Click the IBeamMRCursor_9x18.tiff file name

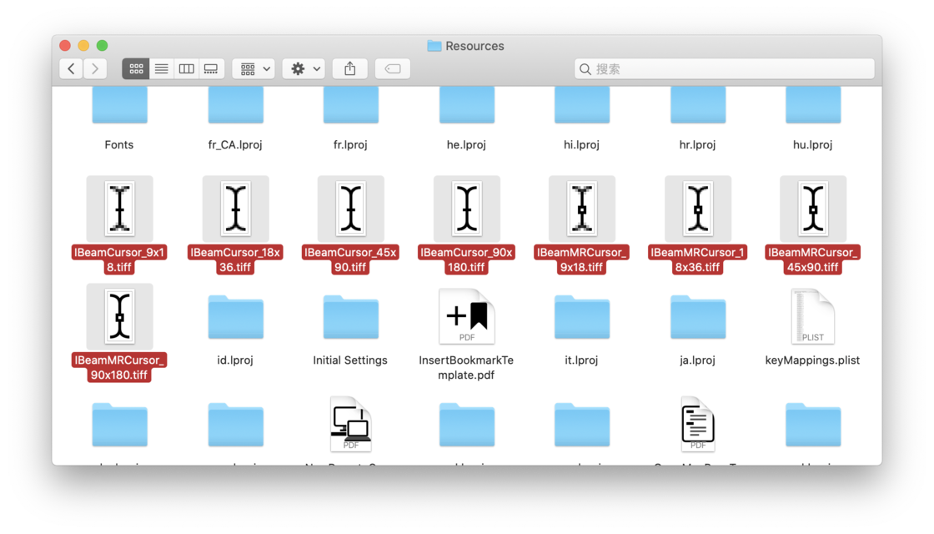tap(581, 259)
